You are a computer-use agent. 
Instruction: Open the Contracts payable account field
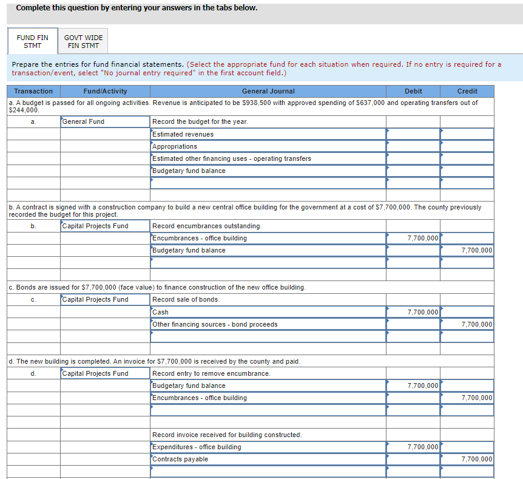(268, 460)
